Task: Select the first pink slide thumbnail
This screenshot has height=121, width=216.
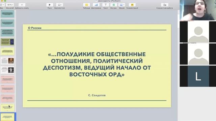Action: [x=7, y=79]
